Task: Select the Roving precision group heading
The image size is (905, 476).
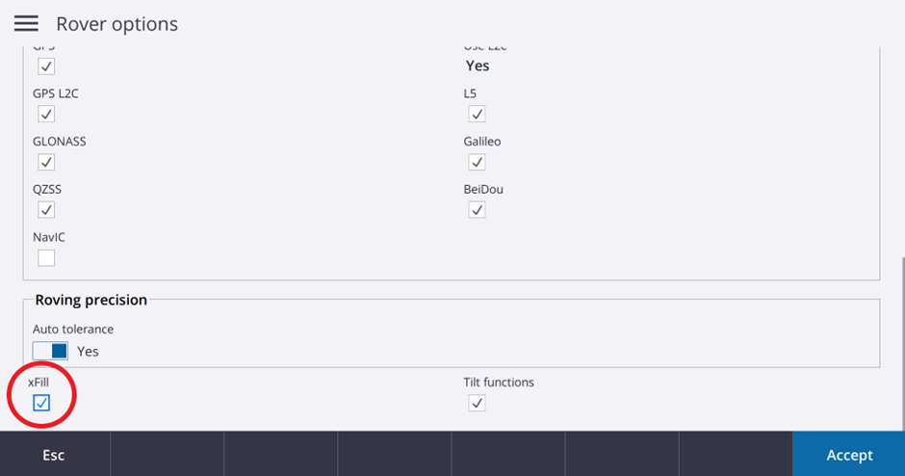Action: click(x=91, y=300)
